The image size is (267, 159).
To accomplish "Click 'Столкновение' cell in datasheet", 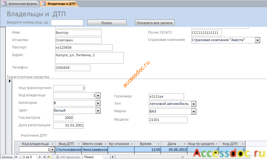I will (x=68, y=149).
